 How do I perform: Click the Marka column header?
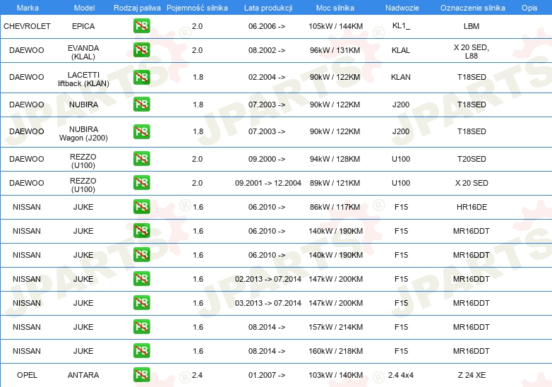tap(28, 7)
